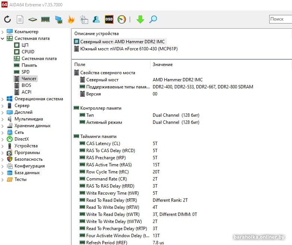
Task: Select the Устройства tree item
Action: click(x=26, y=146)
